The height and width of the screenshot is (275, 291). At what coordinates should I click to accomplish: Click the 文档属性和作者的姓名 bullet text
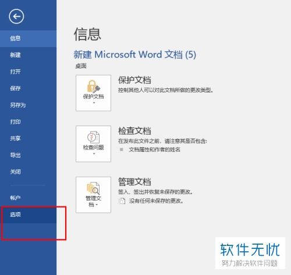(x=155, y=149)
